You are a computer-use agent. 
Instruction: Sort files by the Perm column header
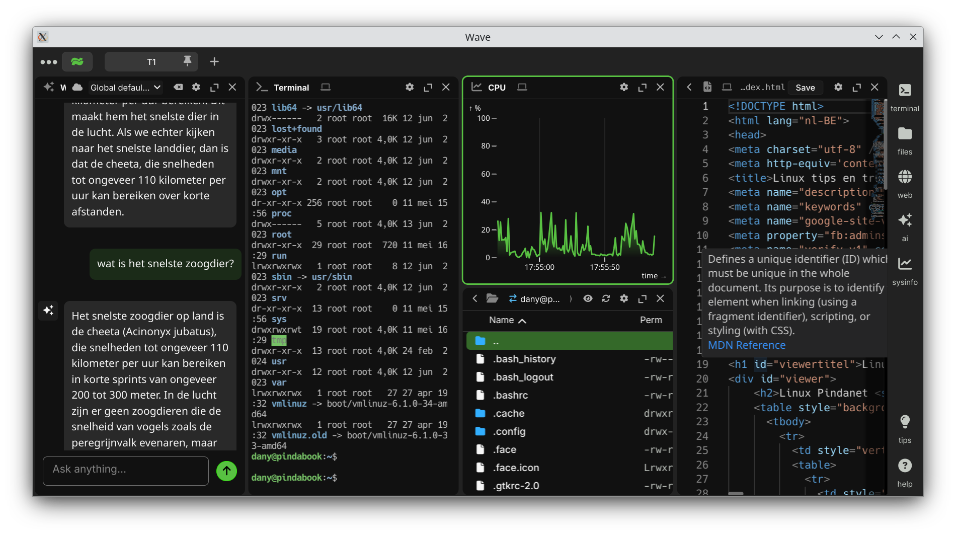tap(651, 320)
